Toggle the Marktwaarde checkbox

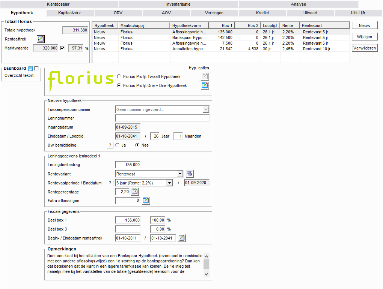62,48
